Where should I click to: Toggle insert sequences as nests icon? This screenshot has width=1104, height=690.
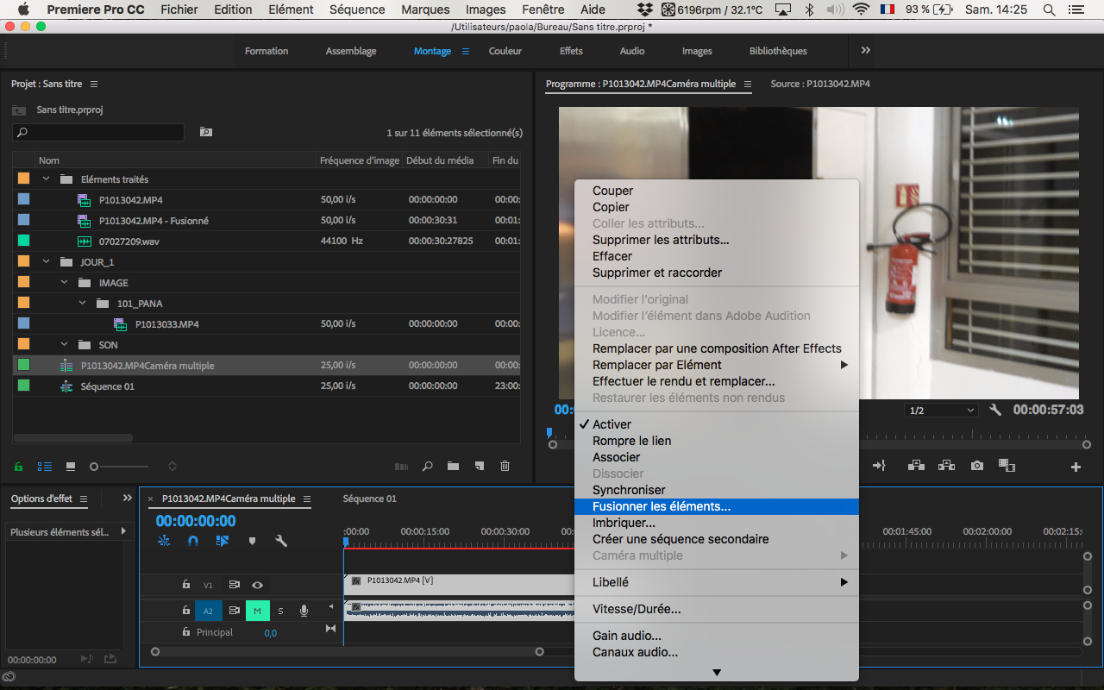pos(164,541)
